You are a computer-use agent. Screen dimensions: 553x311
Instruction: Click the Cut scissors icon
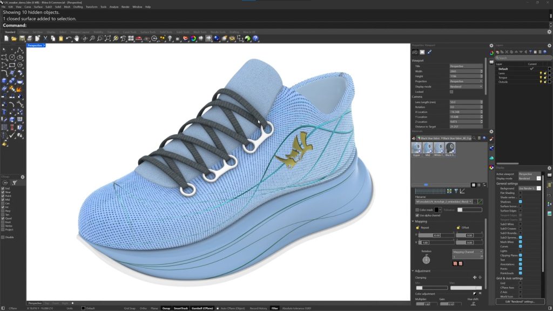[45, 38]
